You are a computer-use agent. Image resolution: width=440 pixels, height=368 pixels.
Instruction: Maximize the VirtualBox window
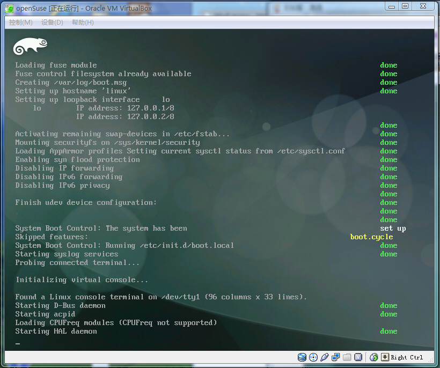coord(405,6)
